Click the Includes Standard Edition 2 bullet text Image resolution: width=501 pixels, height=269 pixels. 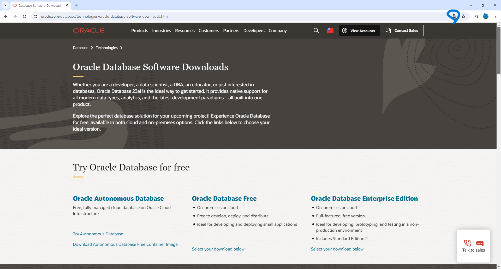342,239
